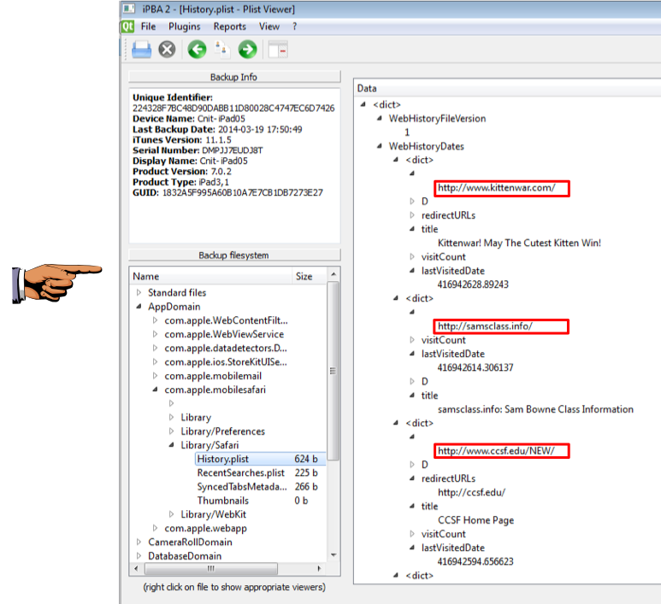Expand redirectURLs under kittenwar entry
The height and width of the screenshot is (604, 661).
pos(412,215)
